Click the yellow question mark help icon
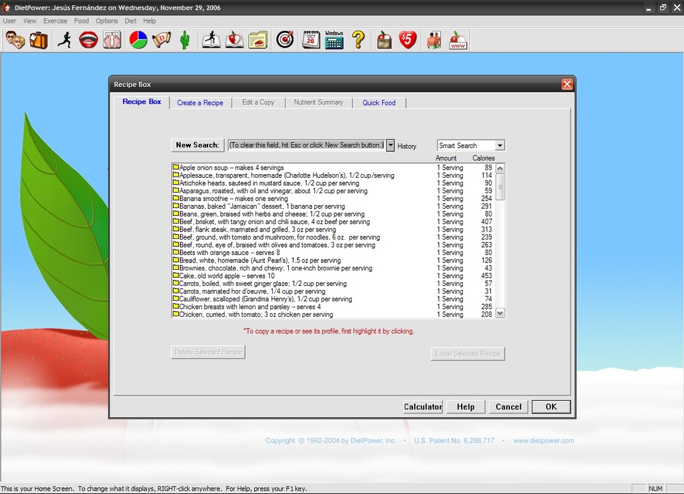Screen dimensions: 684x494 pos(358,40)
